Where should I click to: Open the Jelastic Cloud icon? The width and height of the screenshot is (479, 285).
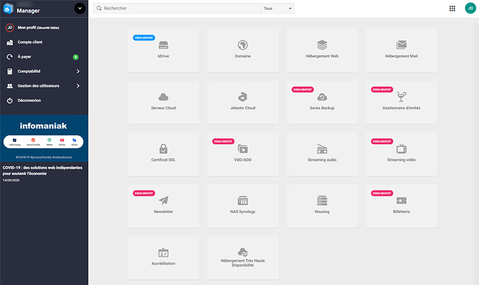pyautogui.click(x=243, y=97)
